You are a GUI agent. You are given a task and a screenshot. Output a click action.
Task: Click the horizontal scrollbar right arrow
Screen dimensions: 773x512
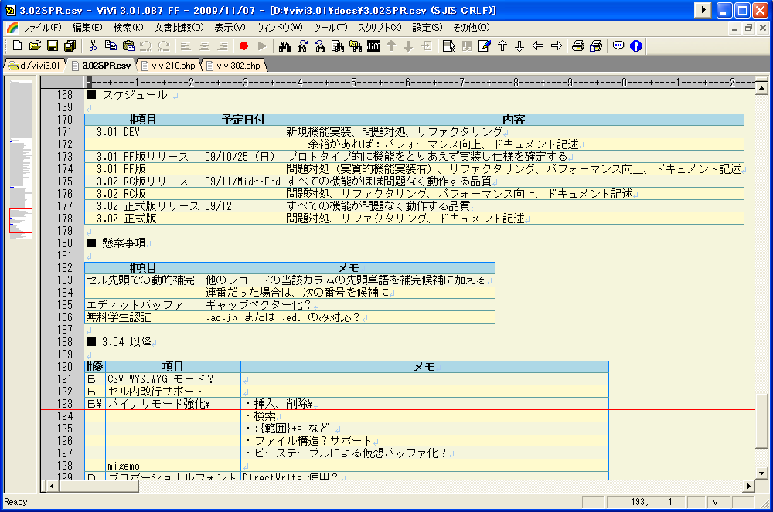point(748,486)
